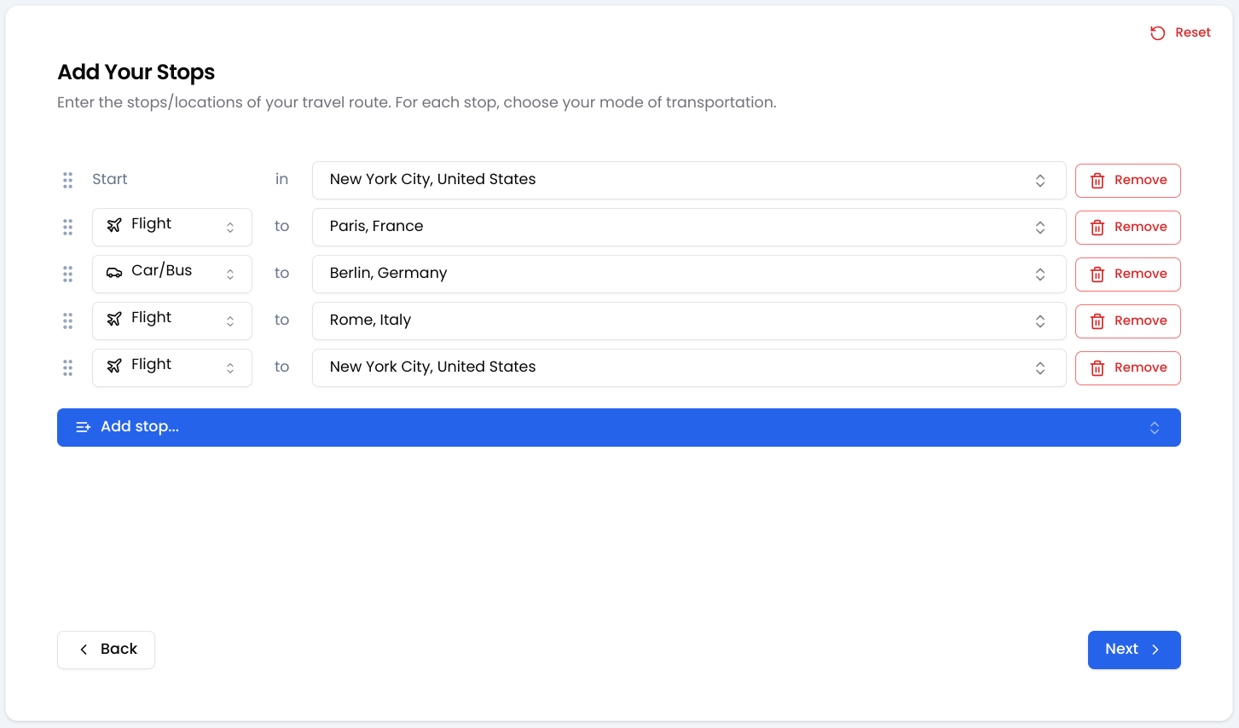Click the drag handle for the Rome stop
This screenshot has height=728, width=1239.
pyautogui.click(x=67, y=321)
